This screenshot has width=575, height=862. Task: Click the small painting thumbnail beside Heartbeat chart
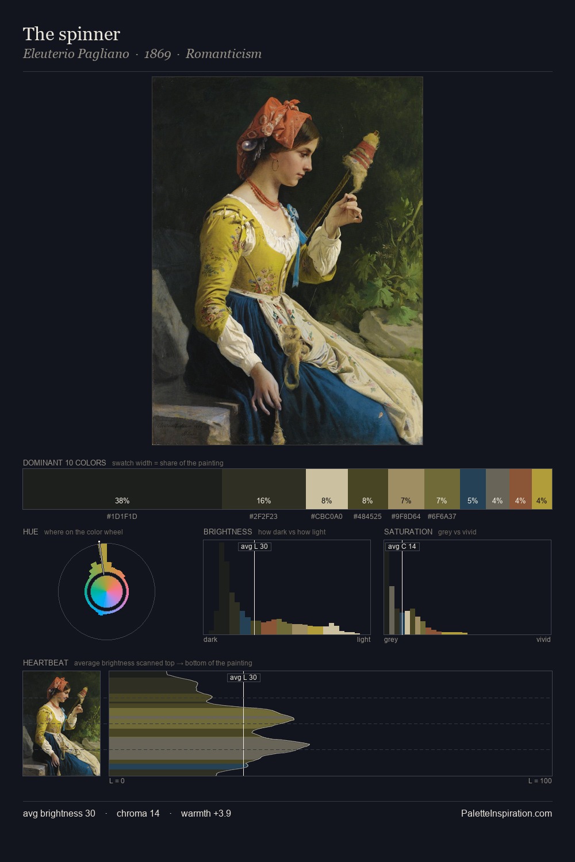(x=62, y=724)
